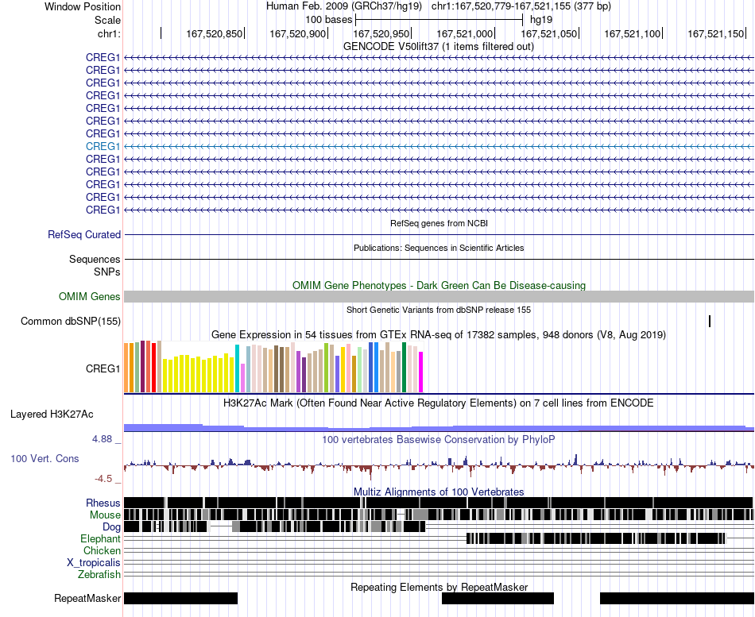The image size is (755, 617).
Task: Click the Rhesus alignment row label
Action: (103, 503)
